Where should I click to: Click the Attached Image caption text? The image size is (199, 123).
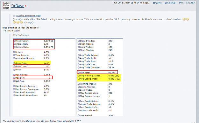click(x=21, y=35)
